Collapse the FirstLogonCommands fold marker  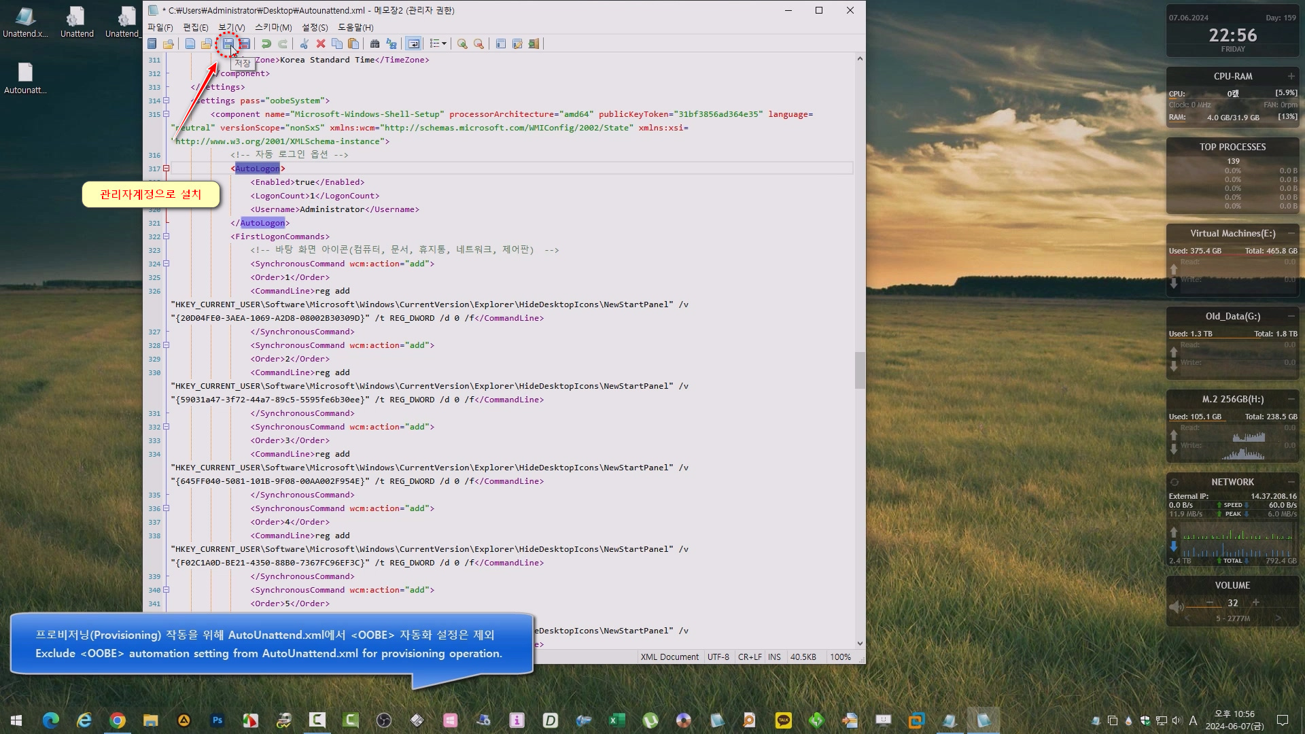click(166, 237)
